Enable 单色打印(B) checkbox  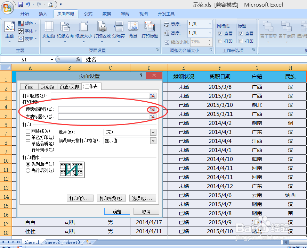pos(28,137)
